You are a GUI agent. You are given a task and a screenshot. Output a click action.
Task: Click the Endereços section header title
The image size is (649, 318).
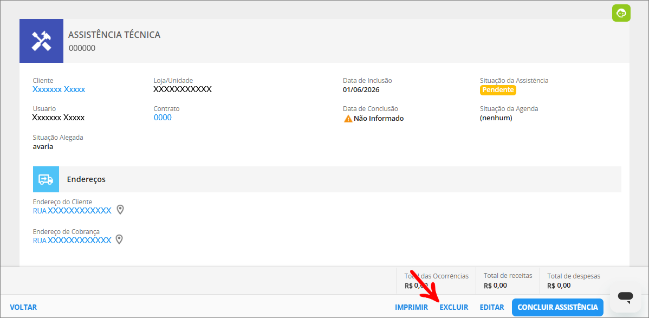(x=86, y=179)
